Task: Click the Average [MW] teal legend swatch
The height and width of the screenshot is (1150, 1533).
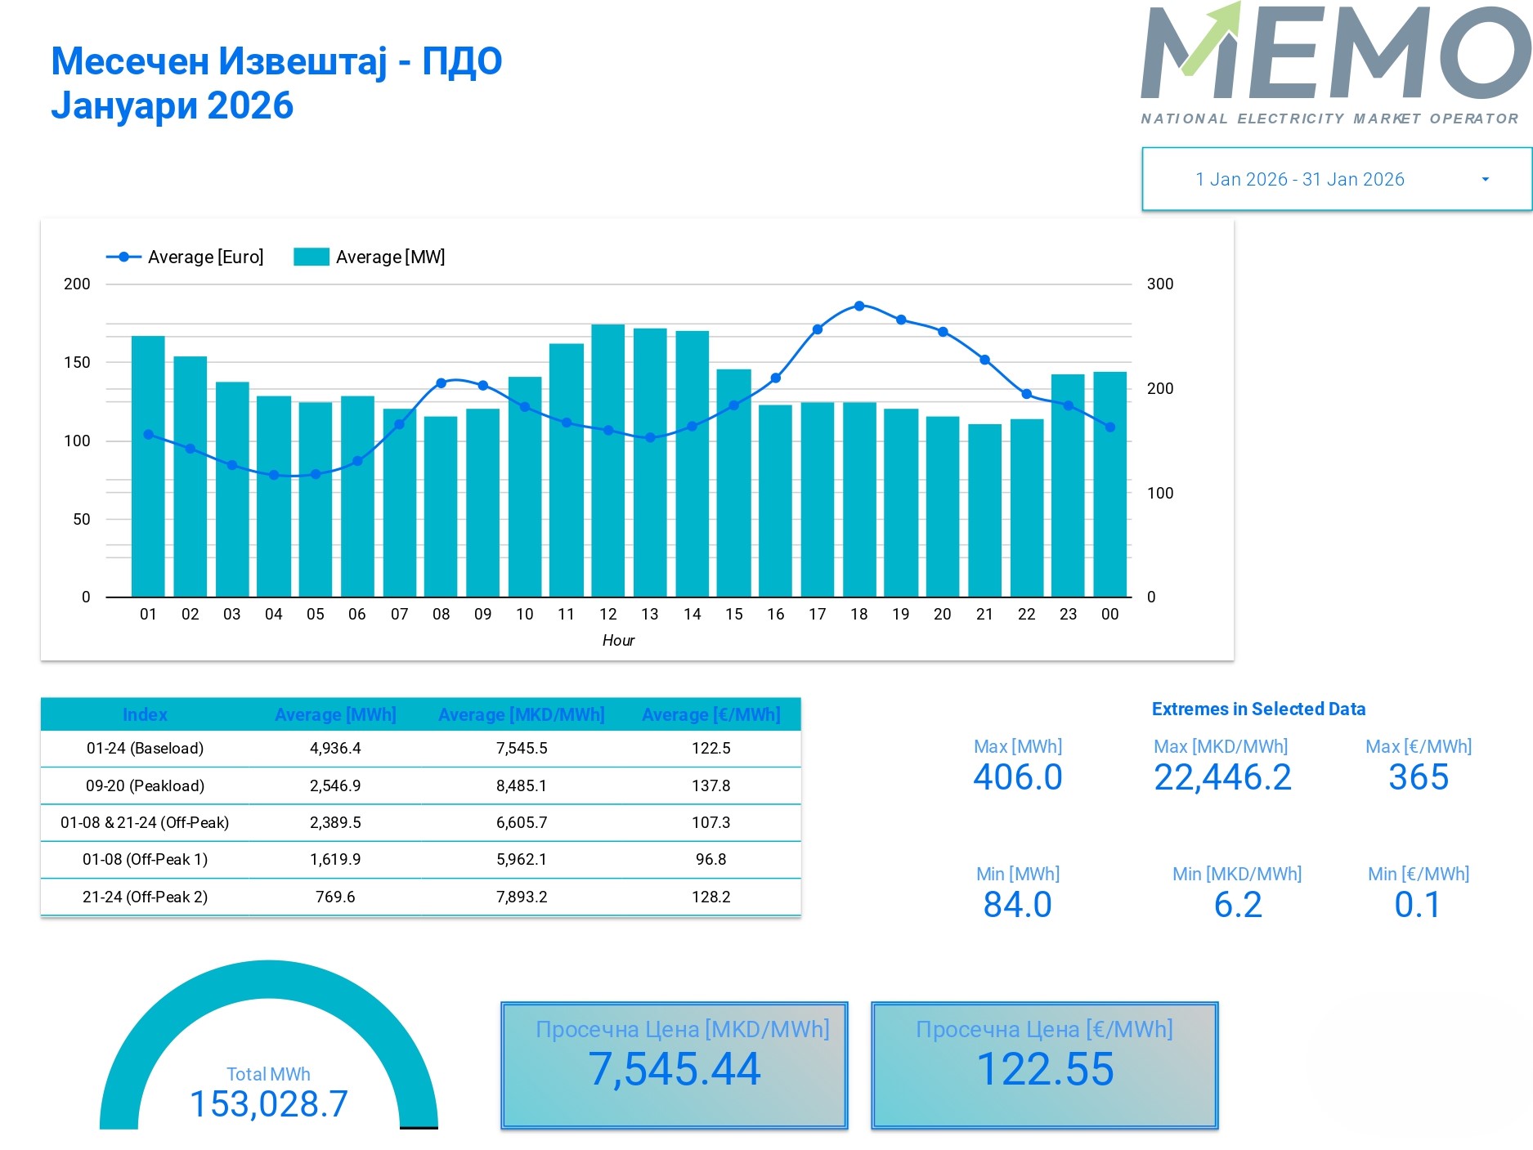Action: click(x=312, y=257)
